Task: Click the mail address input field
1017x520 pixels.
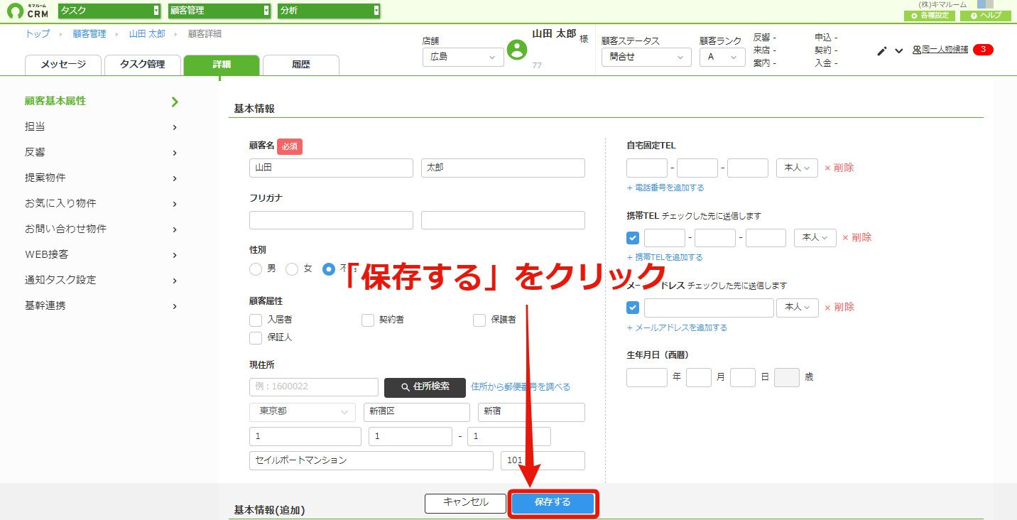Action: [709, 308]
